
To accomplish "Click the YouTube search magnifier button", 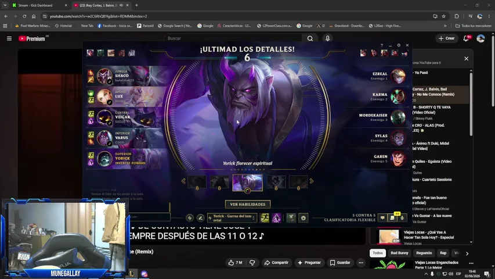I will click(310, 38).
